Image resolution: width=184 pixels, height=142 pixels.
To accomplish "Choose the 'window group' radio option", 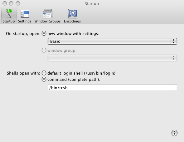I will click(x=44, y=50).
